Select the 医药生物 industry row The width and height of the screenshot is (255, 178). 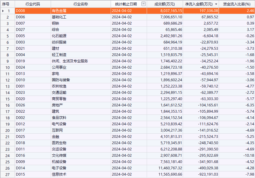click(59, 143)
